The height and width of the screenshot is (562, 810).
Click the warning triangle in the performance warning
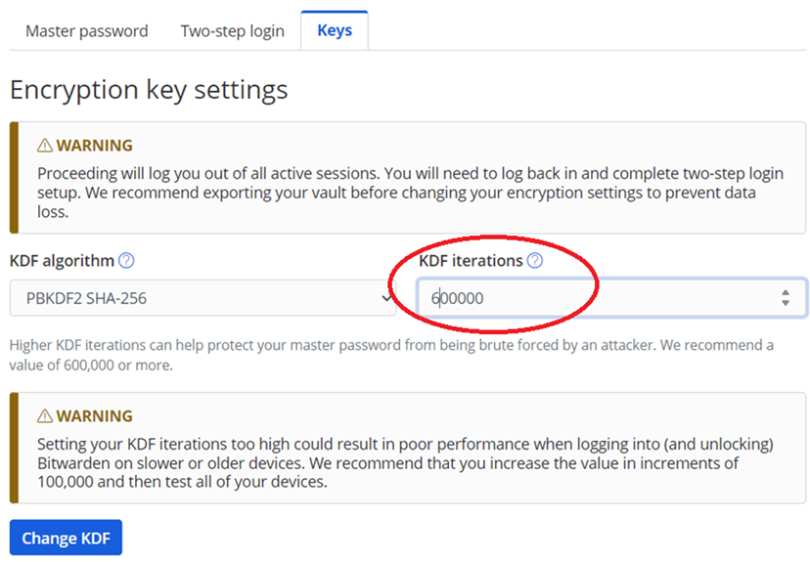point(45,416)
